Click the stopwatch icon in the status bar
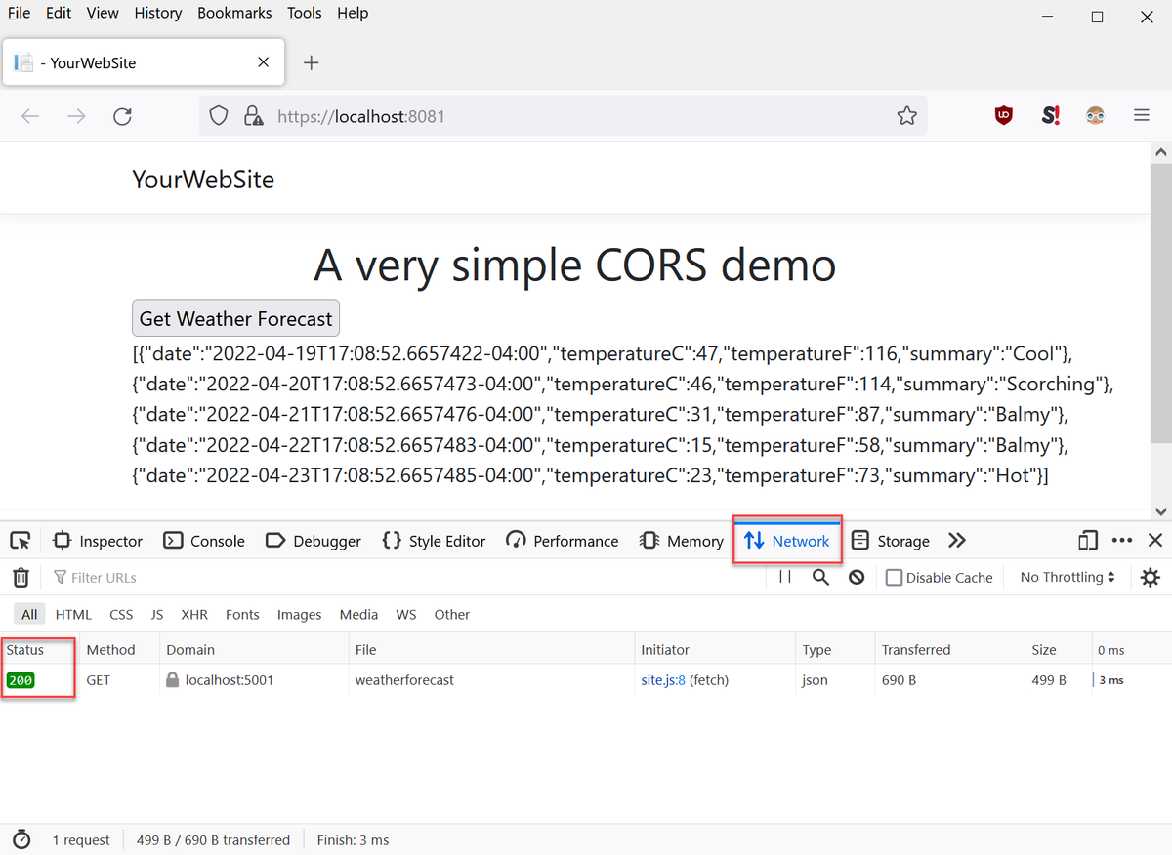The height and width of the screenshot is (855, 1172). pos(21,839)
